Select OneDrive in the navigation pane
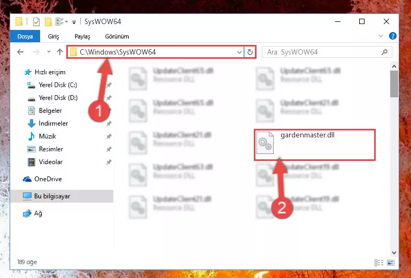Image resolution: width=411 pixels, height=278 pixels. tap(48, 179)
